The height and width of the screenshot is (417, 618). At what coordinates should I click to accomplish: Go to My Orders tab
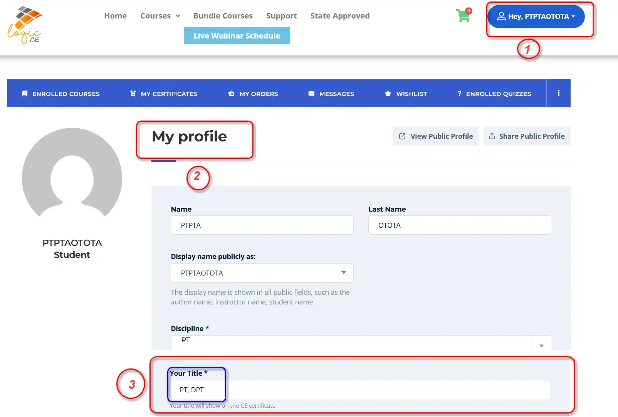pyautogui.click(x=253, y=94)
